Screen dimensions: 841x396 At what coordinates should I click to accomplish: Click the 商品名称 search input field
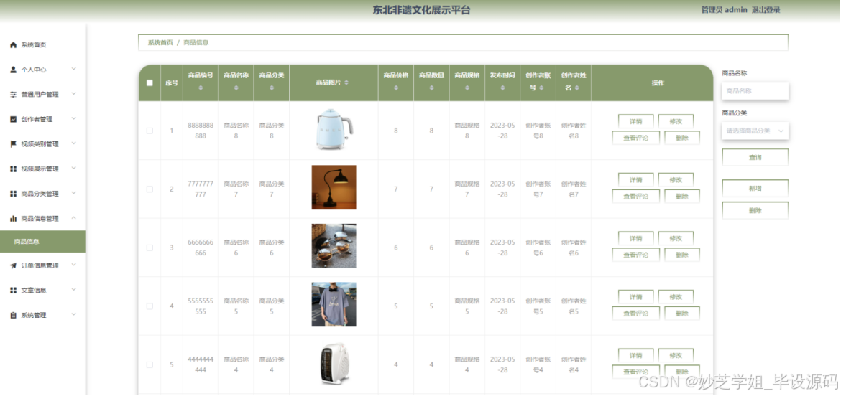point(755,91)
